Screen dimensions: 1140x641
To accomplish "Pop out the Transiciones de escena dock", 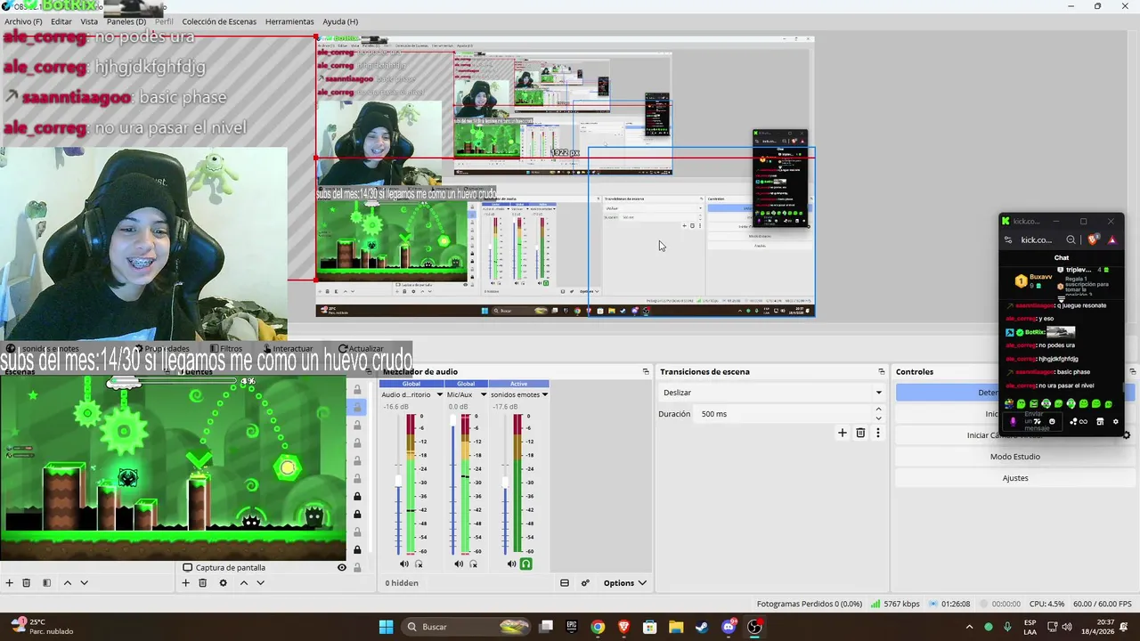I will 881,371.
